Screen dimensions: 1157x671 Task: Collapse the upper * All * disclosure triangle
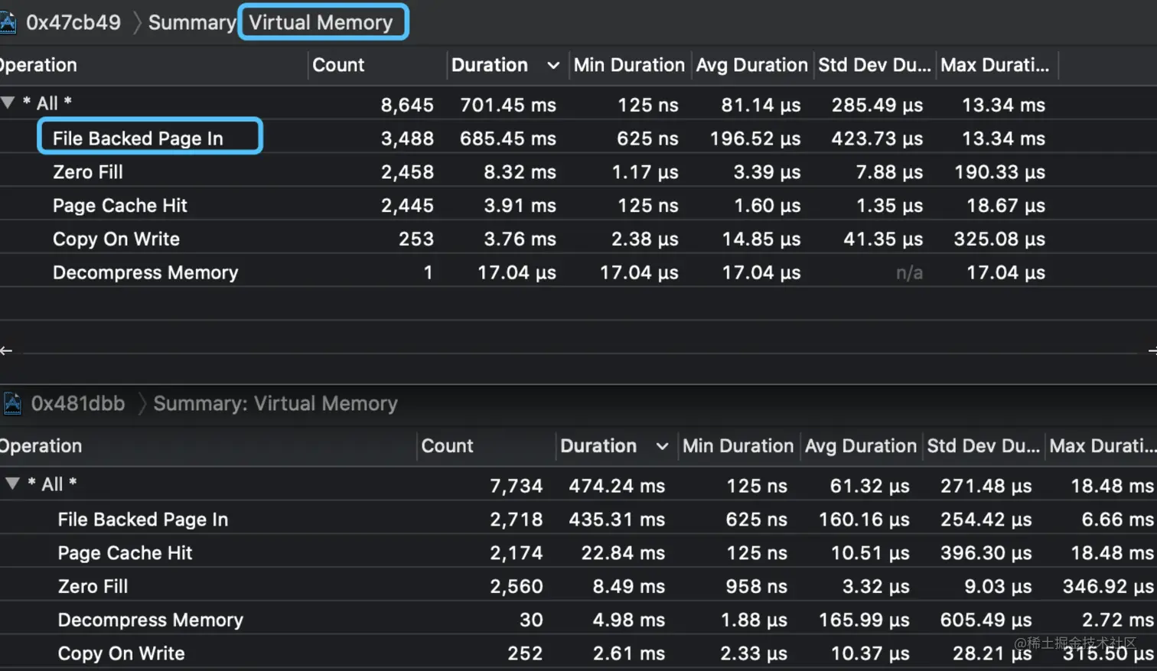coord(8,103)
